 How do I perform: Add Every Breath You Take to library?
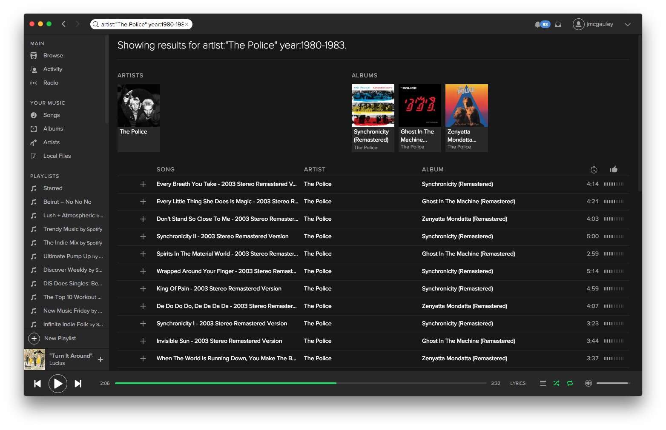[x=143, y=184]
